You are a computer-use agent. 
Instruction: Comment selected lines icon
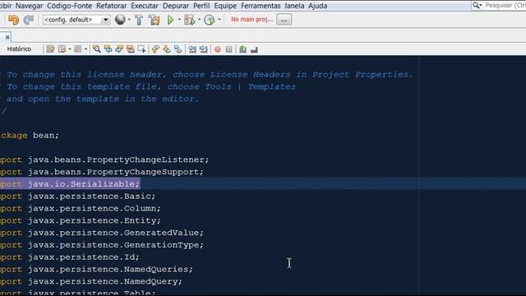pyautogui.click(x=243, y=49)
